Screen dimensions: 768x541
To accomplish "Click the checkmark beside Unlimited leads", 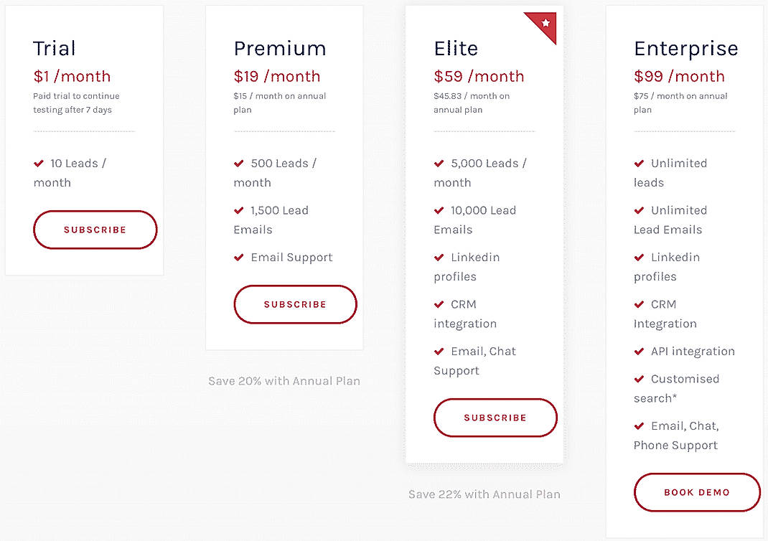I will coord(639,164).
